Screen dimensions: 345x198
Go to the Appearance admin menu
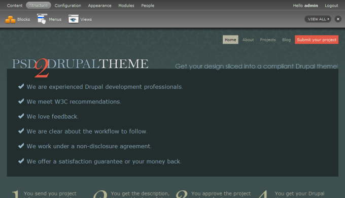[99, 6]
